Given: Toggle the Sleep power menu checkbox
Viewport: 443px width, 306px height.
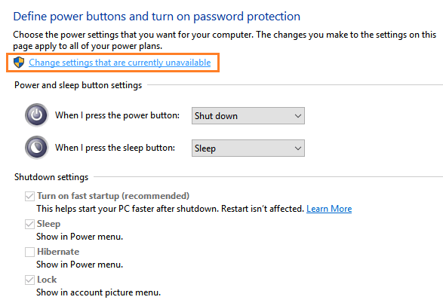Looking at the screenshot, I should point(29,224).
